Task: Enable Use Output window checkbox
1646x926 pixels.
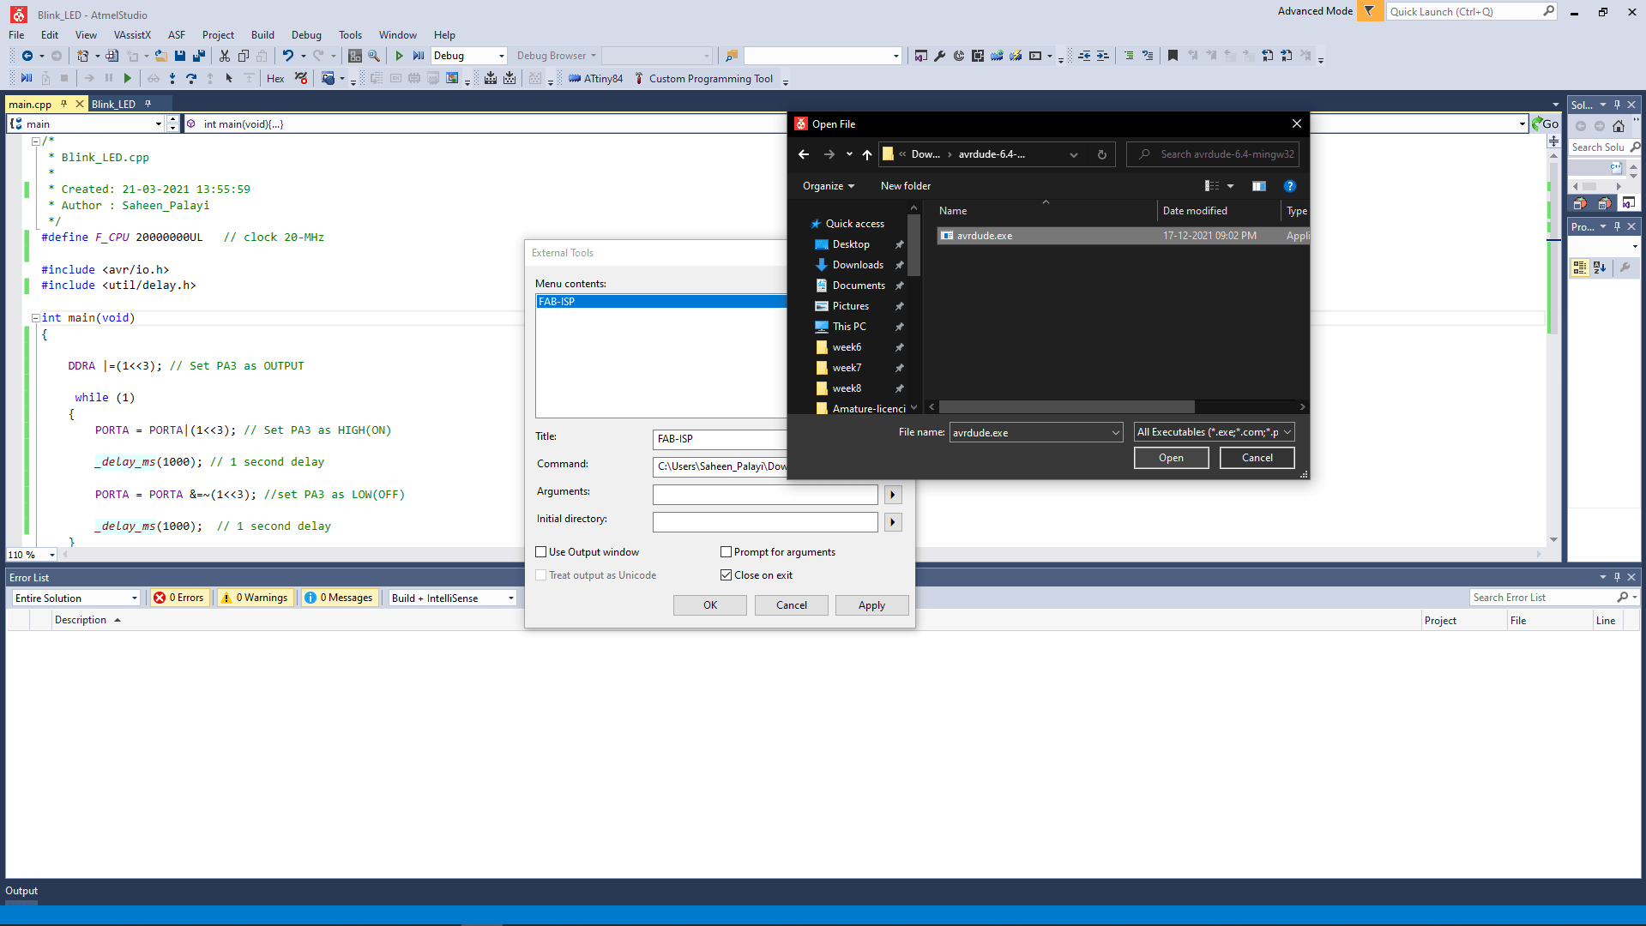Action: (x=541, y=552)
